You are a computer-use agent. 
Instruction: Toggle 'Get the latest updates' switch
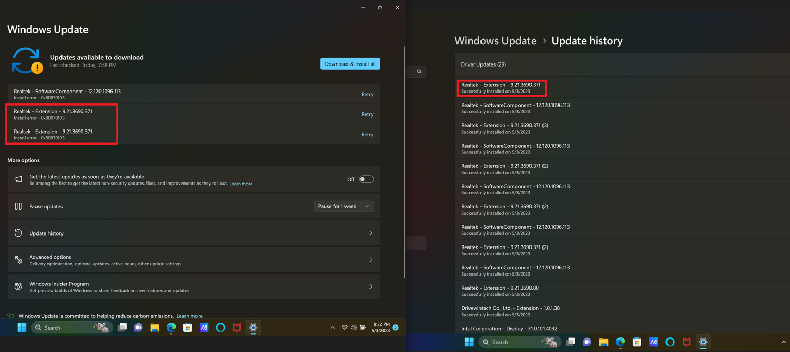(x=366, y=179)
